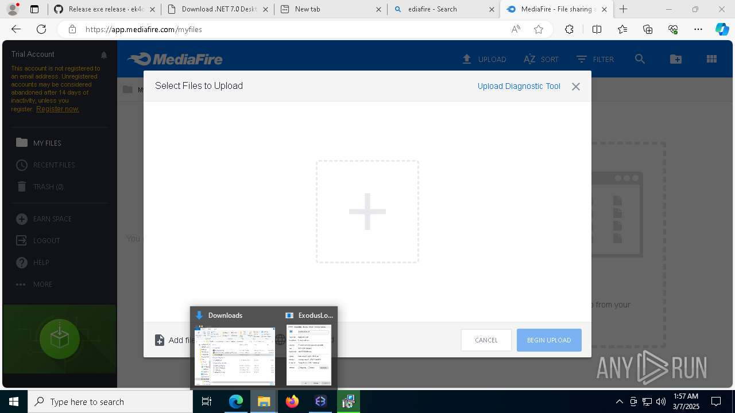The width and height of the screenshot is (735, 413).
Task: Switch to the ediafire - Search tab
Action: [443, 9]
